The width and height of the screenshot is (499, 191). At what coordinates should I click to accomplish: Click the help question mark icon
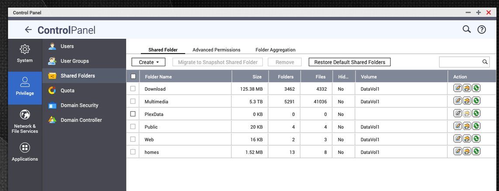(x=482, y=30)
